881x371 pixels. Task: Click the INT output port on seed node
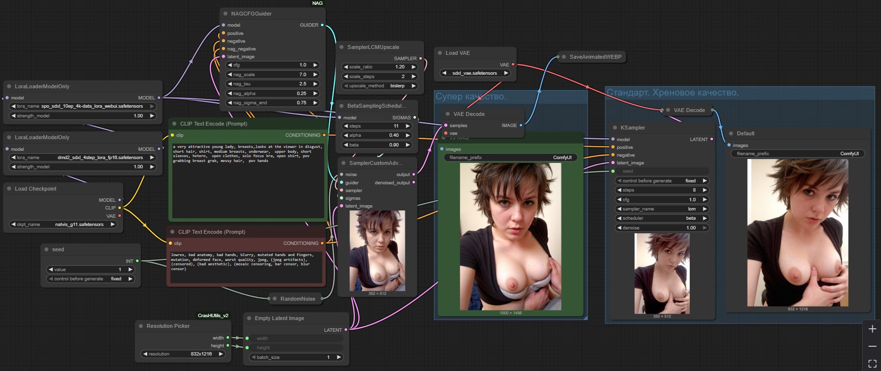pyautogui.click(x=137, y=261)
